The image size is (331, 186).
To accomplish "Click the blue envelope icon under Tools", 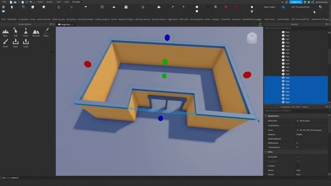I will pos(4,11).
